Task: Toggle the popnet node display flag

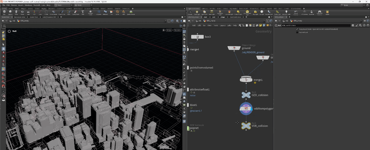Action: click(x=188, y=128)
